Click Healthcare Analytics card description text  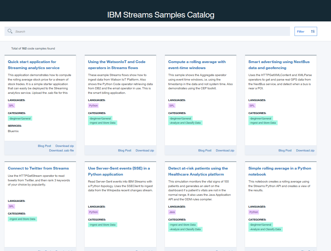[200, 190]
